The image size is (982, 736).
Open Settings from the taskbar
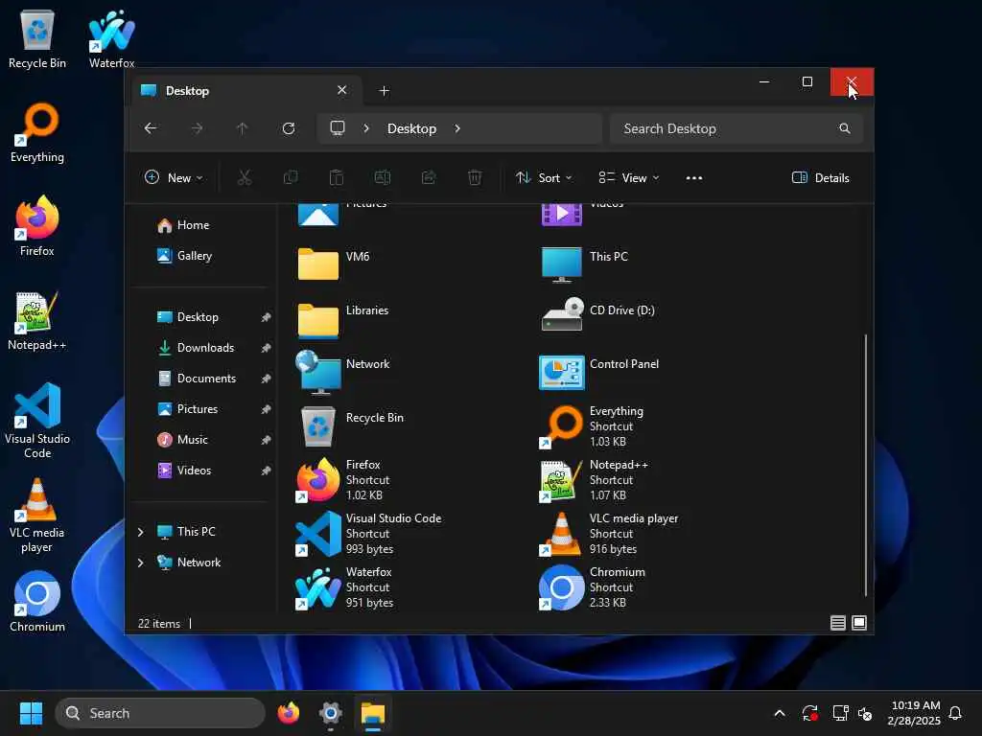330,713
